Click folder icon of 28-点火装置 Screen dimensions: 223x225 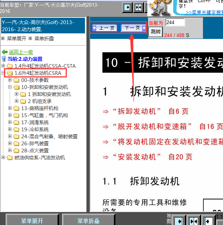(16, 150)
